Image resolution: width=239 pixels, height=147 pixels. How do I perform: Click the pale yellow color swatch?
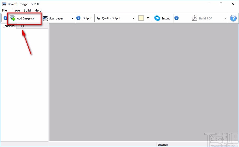coord(141,18)
